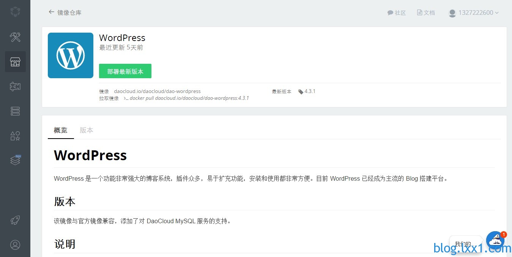Click the 镜像仓库 link in the header
The height and width of the screenshot is (257, 512).
point(69,13)
